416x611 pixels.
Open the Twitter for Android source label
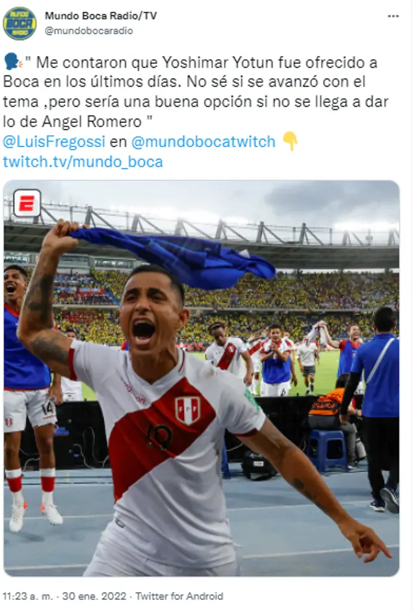tap(179, 596)
